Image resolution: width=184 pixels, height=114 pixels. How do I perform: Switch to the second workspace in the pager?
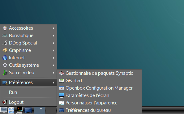[51, 110]
